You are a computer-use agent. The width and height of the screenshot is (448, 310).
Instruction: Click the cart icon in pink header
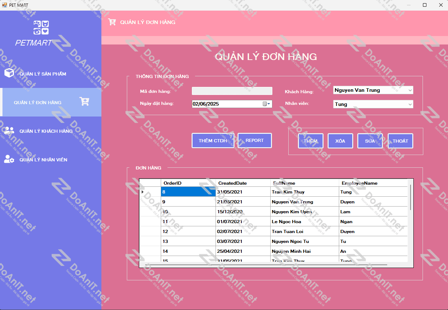tap(112, 22)
